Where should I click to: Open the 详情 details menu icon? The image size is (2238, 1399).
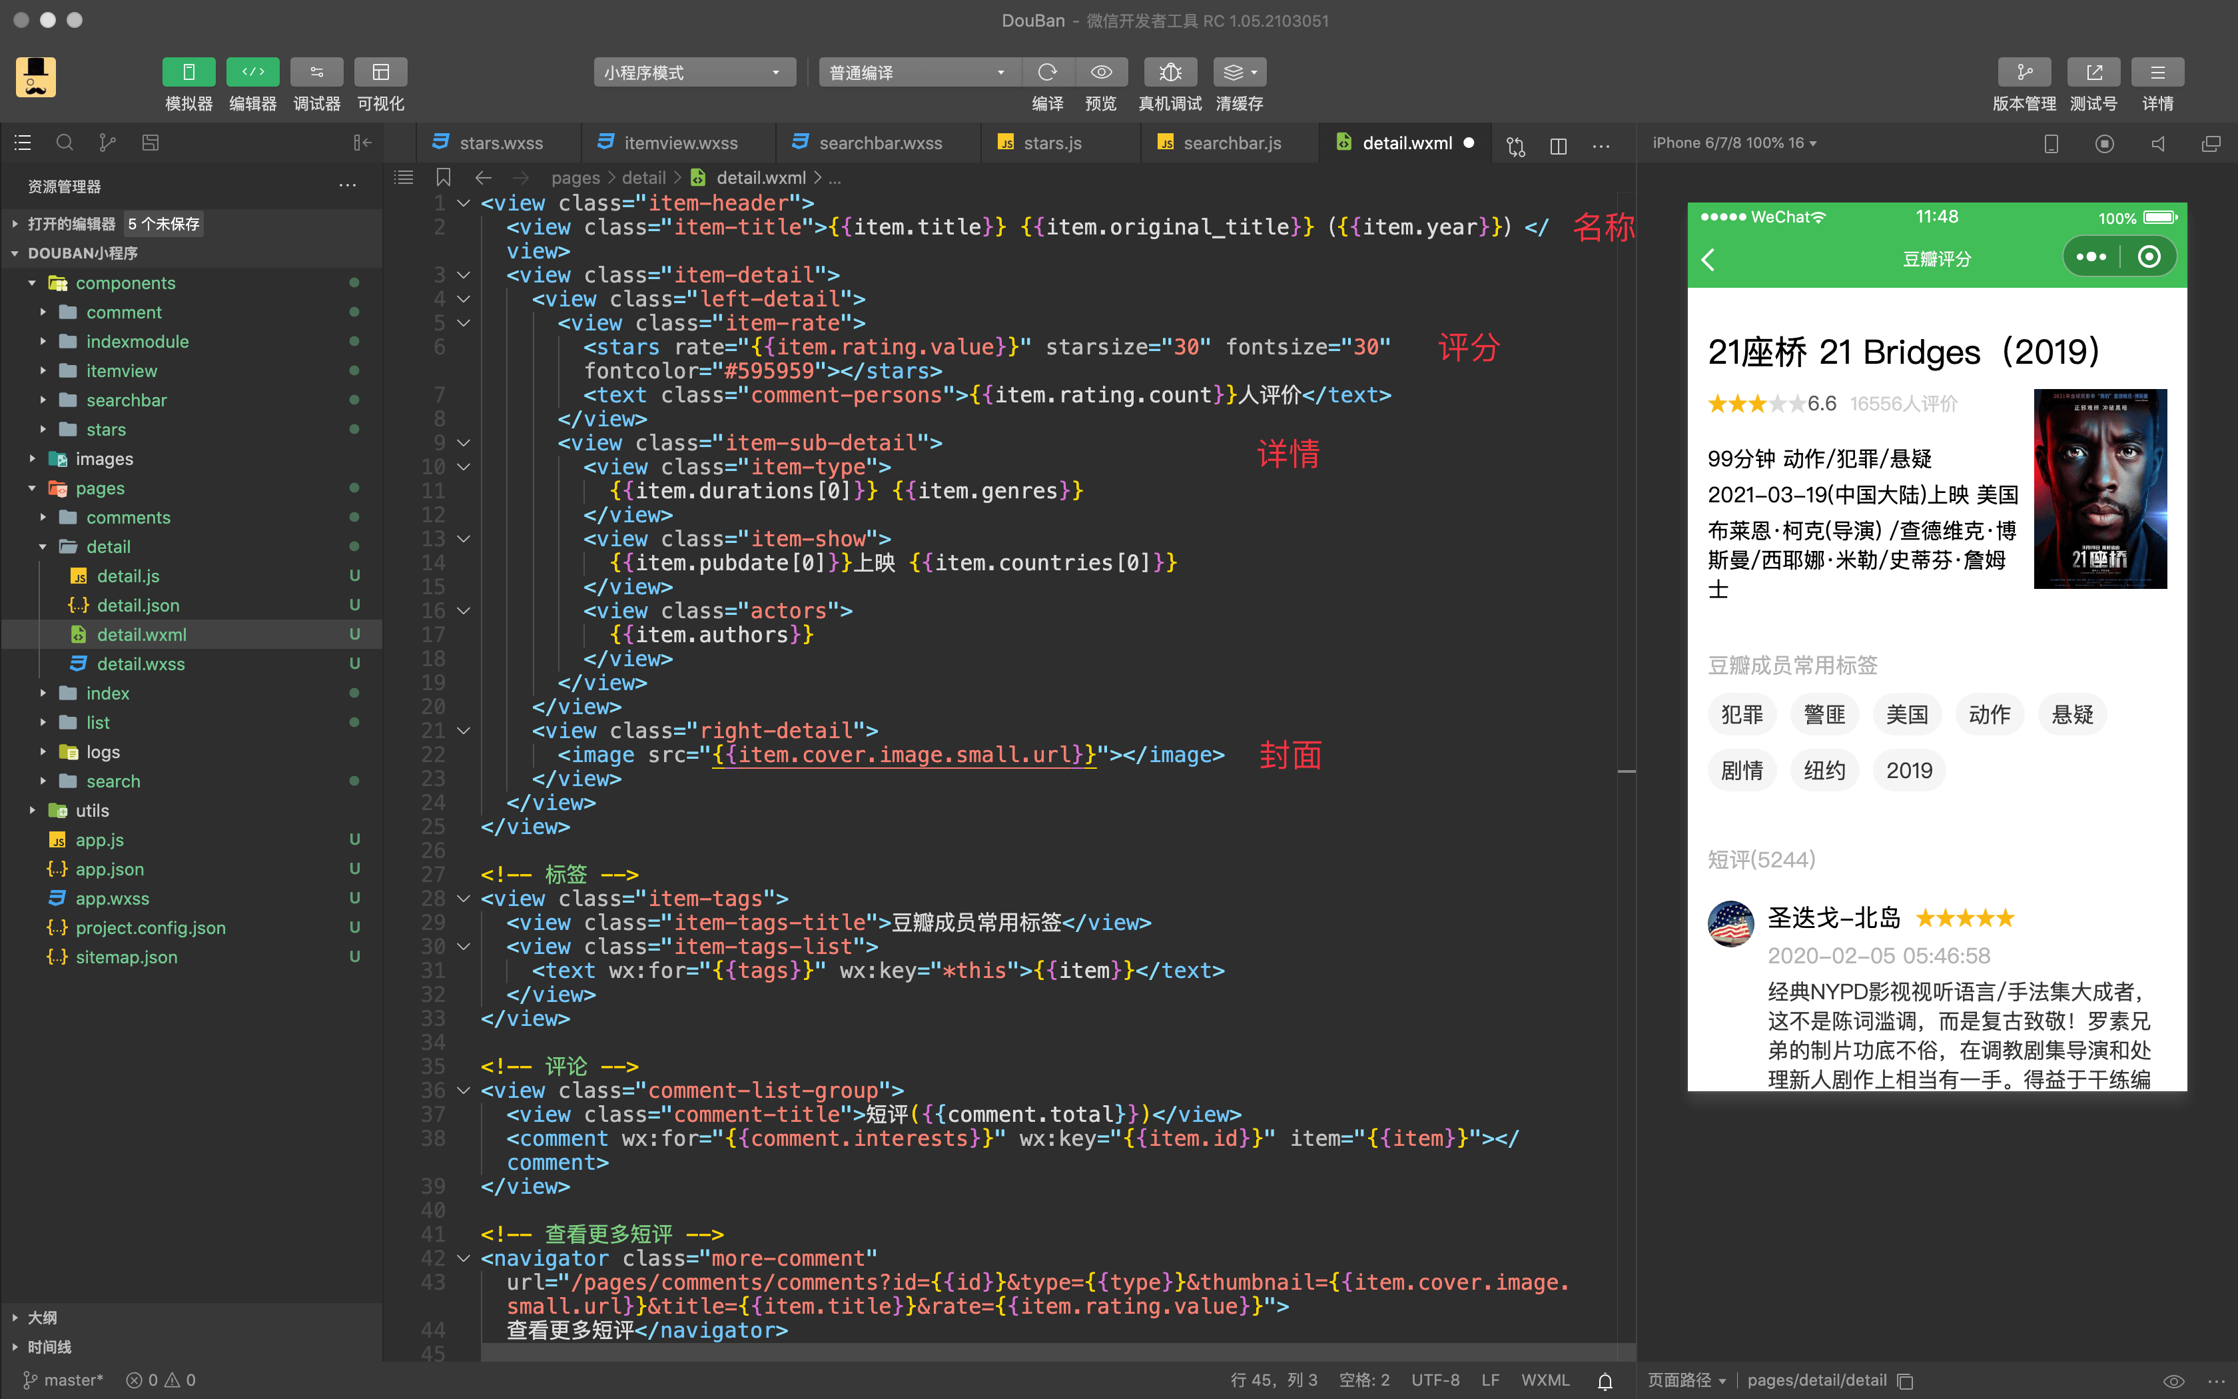(x=2157, y=72)
